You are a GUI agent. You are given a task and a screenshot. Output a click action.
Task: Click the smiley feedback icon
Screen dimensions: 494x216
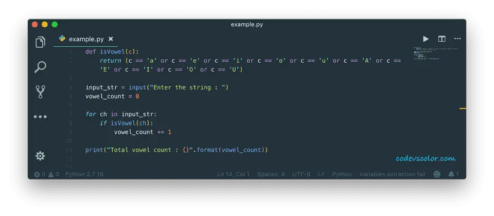(x=437, y=174)
